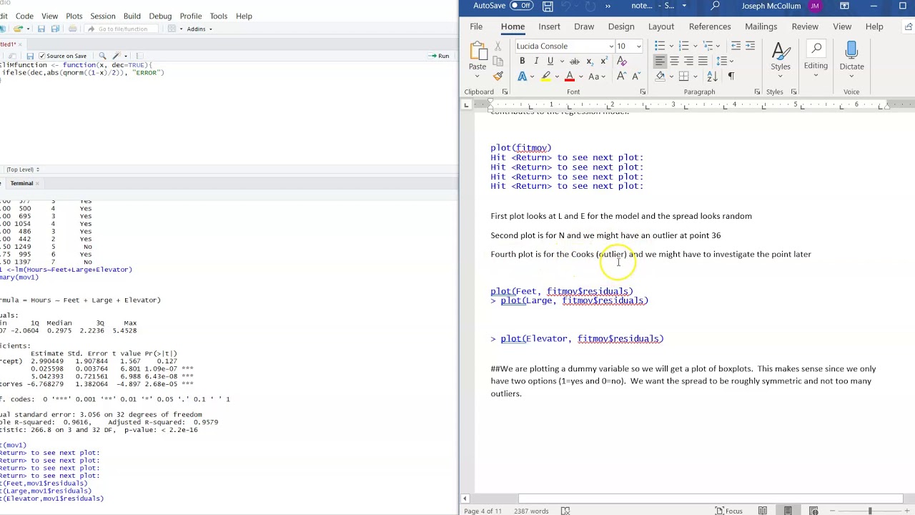
Task: Toggle Align Left in Word paragraph group
Action: coord(660,62)
